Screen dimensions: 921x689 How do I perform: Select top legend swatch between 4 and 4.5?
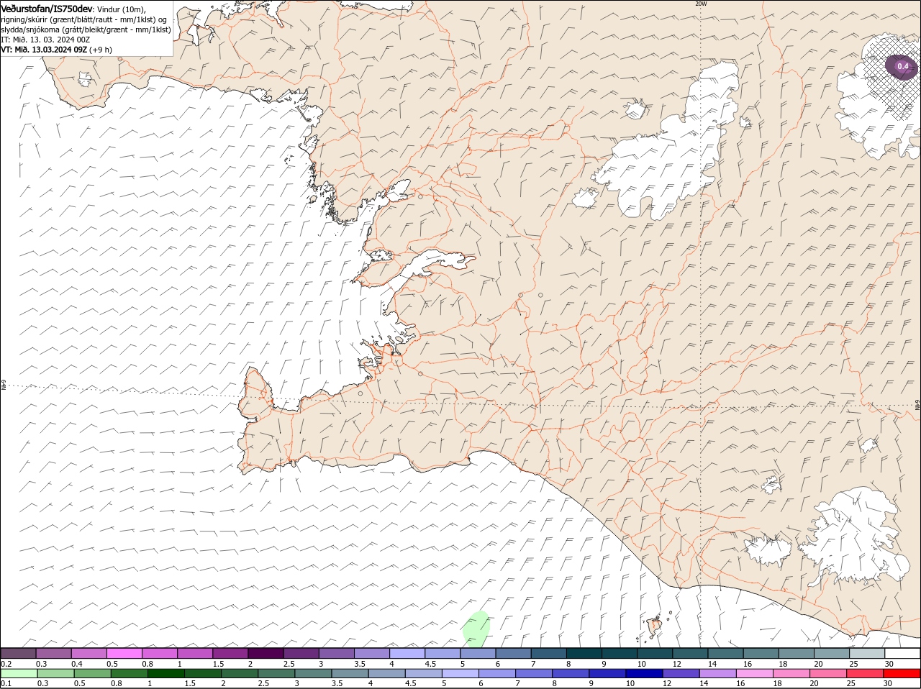[x=407, y=653]
